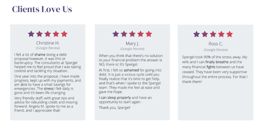Click the first star in Mary J.'s rating

(x=116, y=34)
